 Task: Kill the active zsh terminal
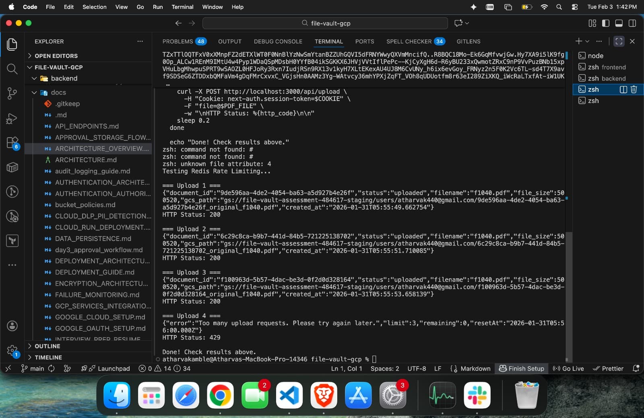tap(634, 89)
